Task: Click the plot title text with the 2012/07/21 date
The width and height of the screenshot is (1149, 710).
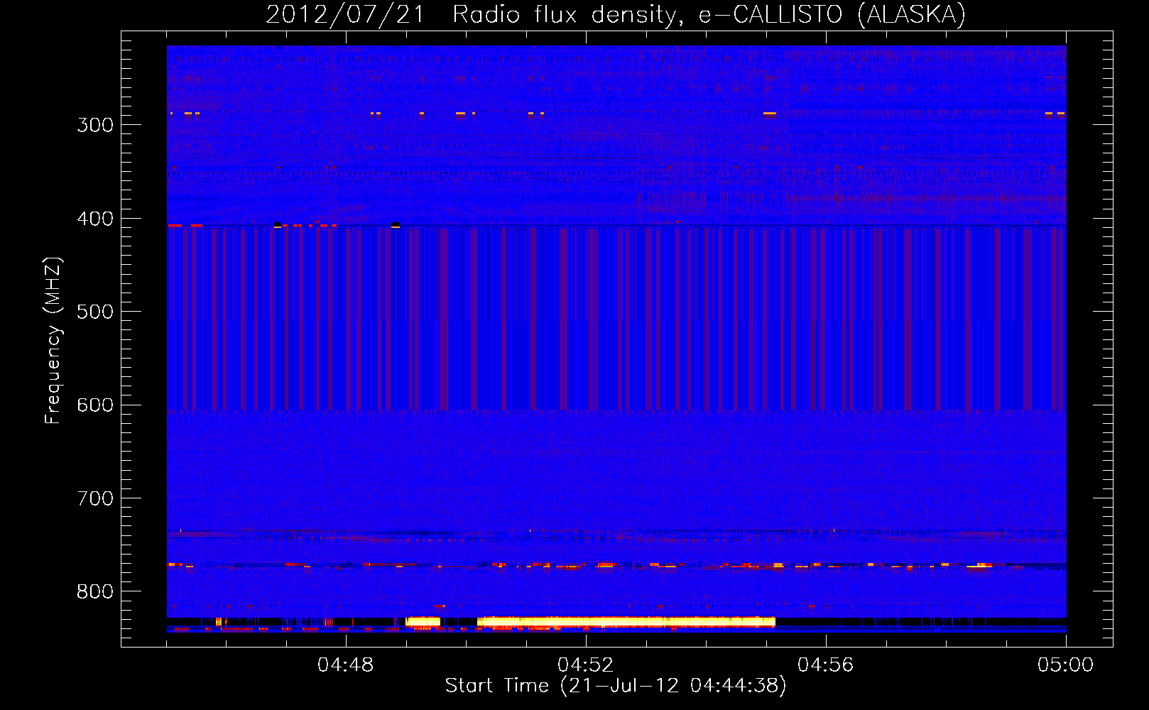Action: click(616, 14)
